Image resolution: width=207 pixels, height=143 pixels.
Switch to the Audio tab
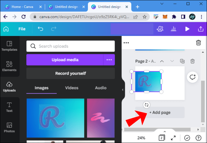(x=101, y=88)
